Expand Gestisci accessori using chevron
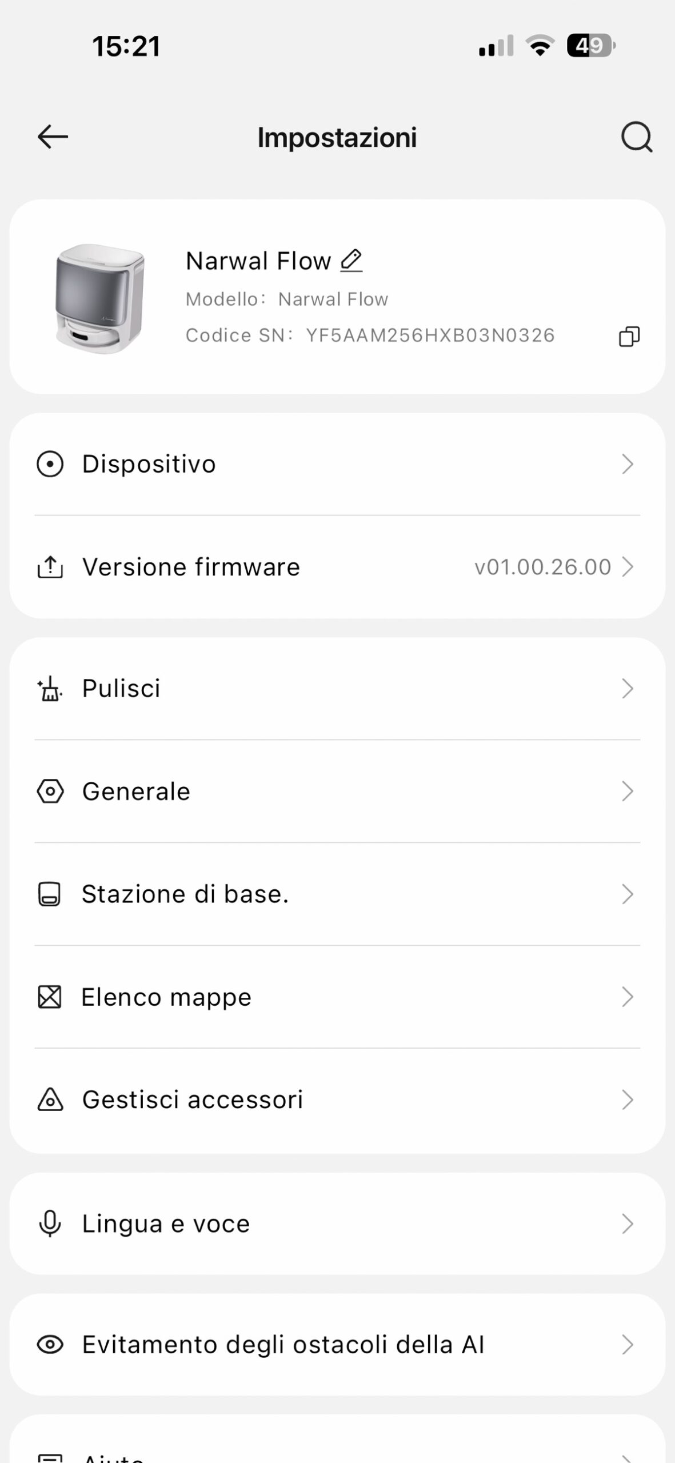 (x=628, y=1100)
